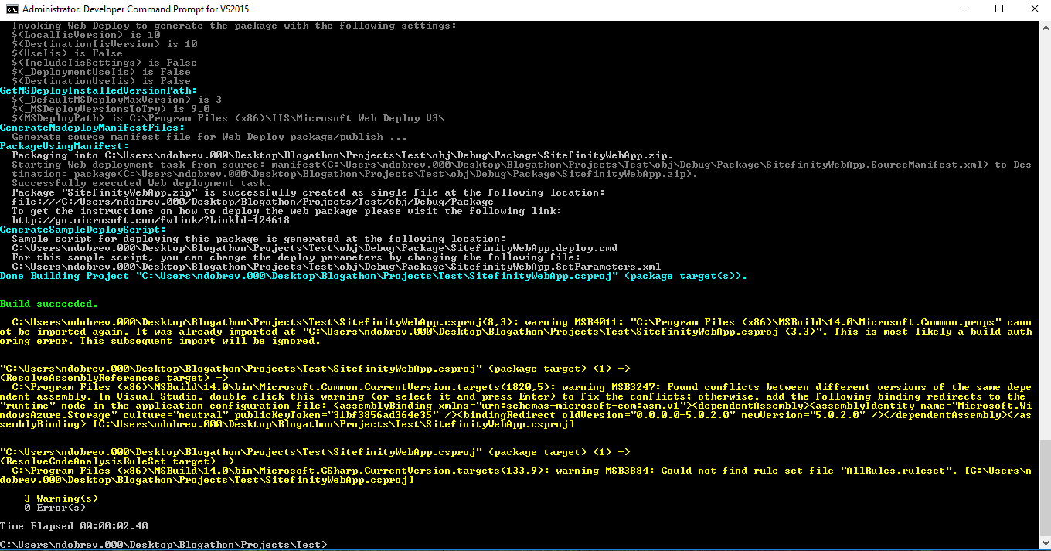1051x551 pixels.
Task: Click the 'Successfully executed Web deployment task.' line
Action: click(x=142, y=183)
